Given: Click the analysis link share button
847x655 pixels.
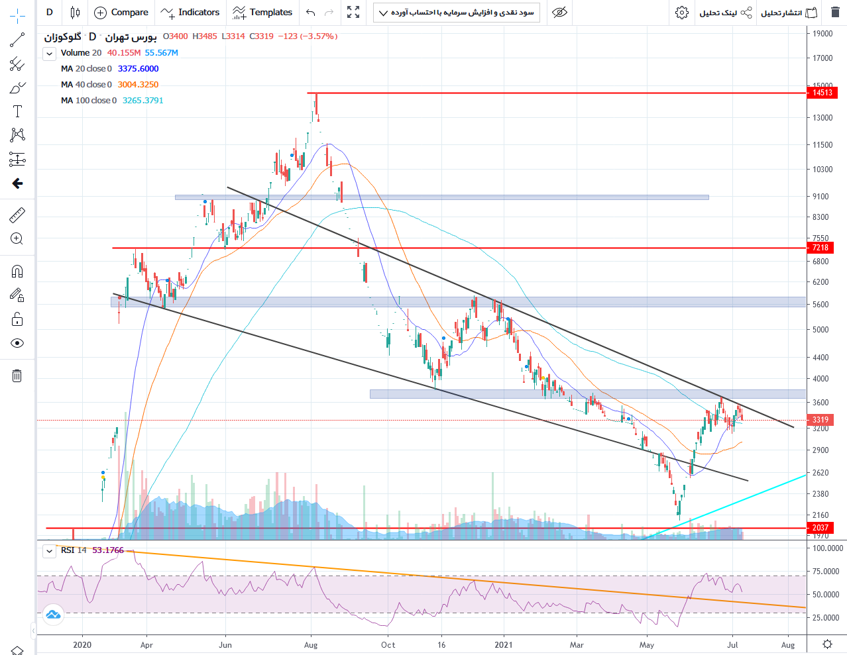Looking at the screenshot, I should (x=726, y=13).
